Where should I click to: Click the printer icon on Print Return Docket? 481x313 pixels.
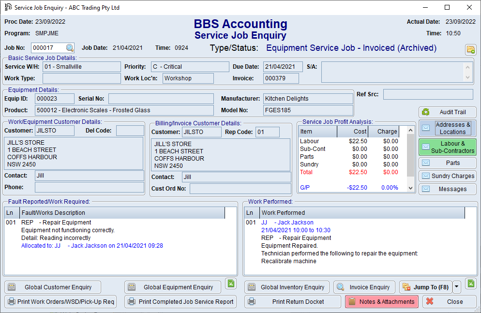pyautogui.click(x=252, y=301)
